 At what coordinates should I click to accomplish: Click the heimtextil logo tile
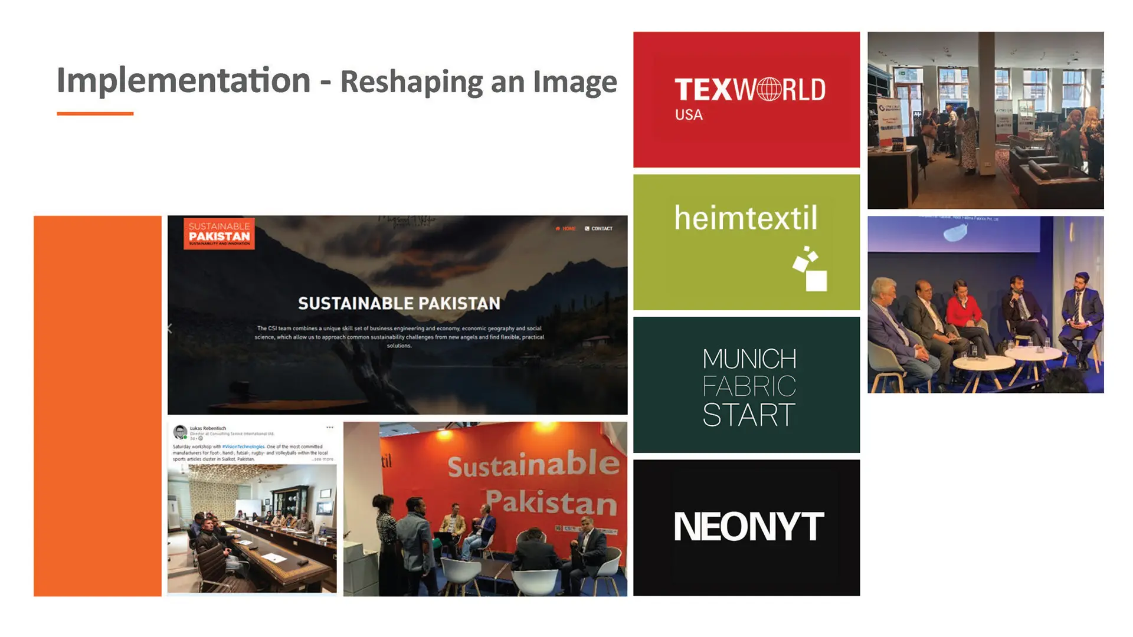(x=746, y=242)
